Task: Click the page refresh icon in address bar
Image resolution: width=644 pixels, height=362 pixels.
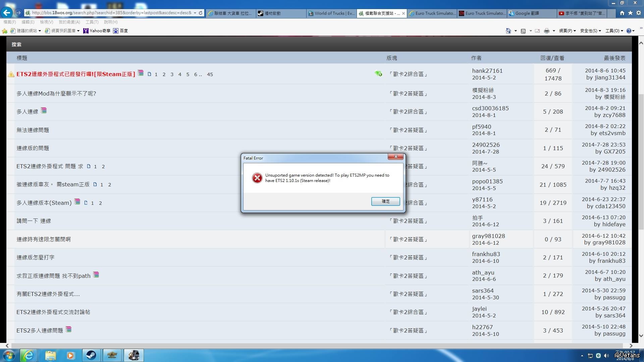Action: (x=201, y=13)
